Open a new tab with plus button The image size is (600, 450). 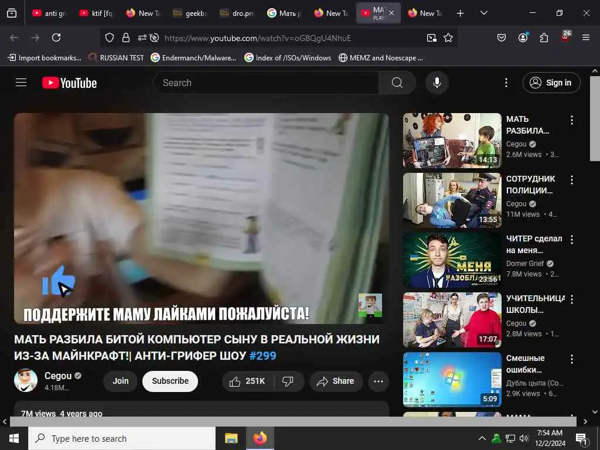click(461, 13)
